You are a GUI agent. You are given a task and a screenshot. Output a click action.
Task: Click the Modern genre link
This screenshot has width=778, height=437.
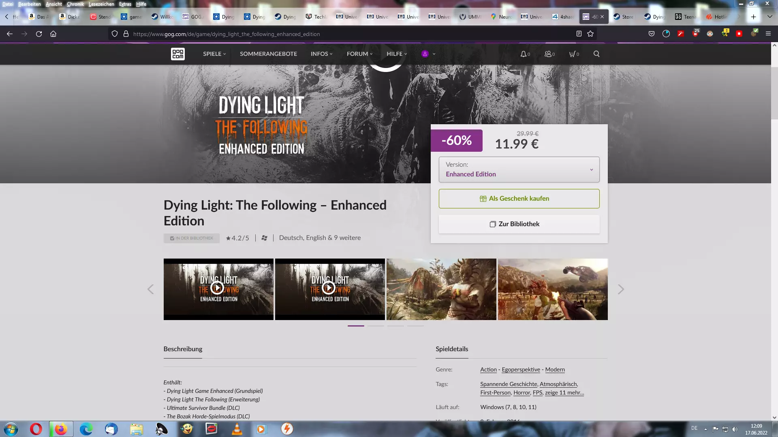click(555, 369)
